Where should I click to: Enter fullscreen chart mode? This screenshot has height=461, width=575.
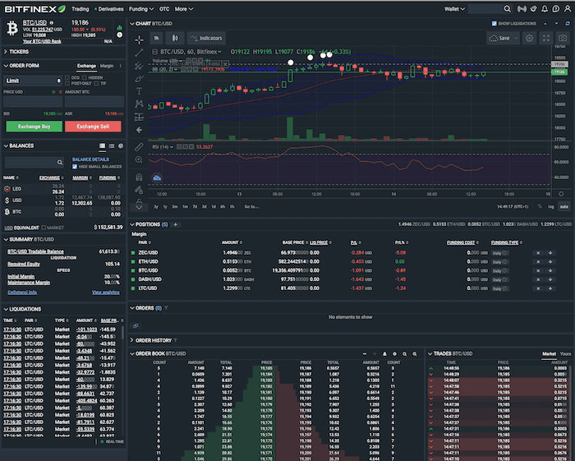tap(546, 38)
